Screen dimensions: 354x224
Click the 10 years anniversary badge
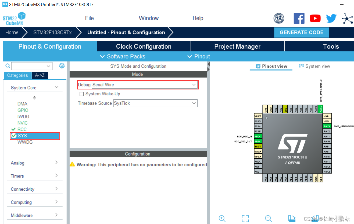(279, 18)
